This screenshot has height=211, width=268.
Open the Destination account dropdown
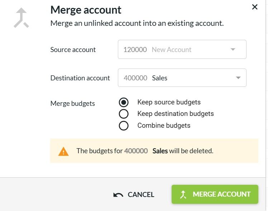pos(182,78)
